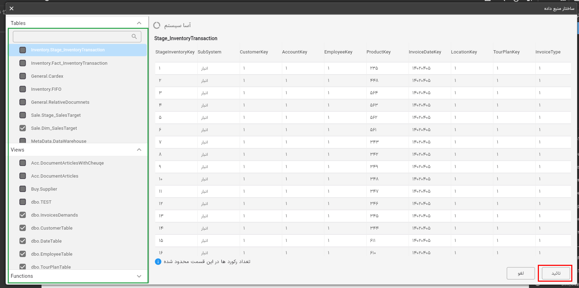
Task: Click ProductKey cell ۲۳۵ in first row
Action: (x=374, y=68)
